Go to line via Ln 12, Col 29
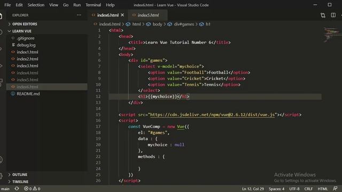The width and height of the screenshot is (342, 192). [x=253, y=189]
